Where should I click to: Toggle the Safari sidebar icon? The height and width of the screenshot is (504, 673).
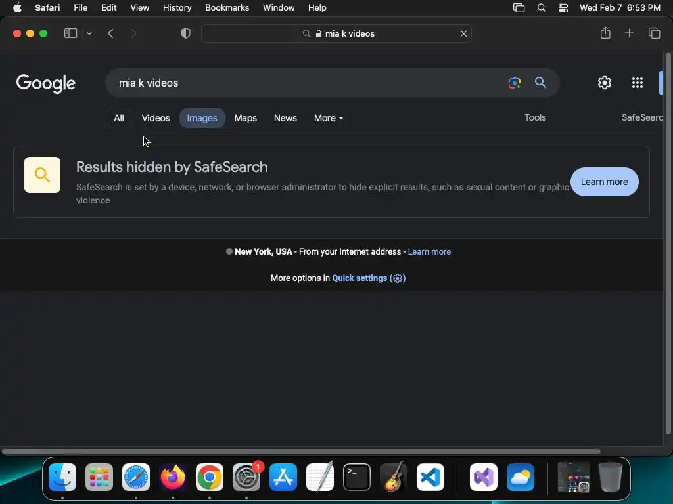pyautogui.click(x=70, y=33)
